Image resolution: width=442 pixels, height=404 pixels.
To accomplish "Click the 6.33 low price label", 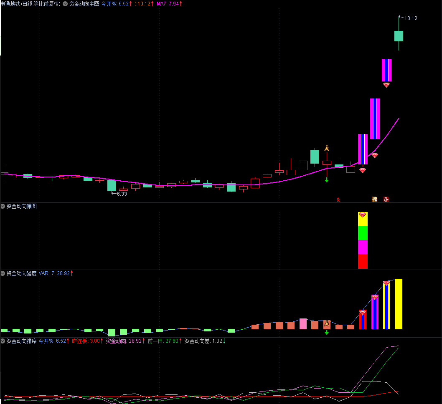I will point(122,194).
